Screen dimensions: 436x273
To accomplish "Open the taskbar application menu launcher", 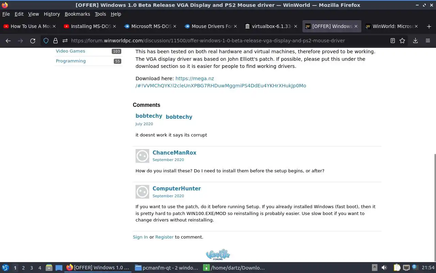I will pos(5,268).
